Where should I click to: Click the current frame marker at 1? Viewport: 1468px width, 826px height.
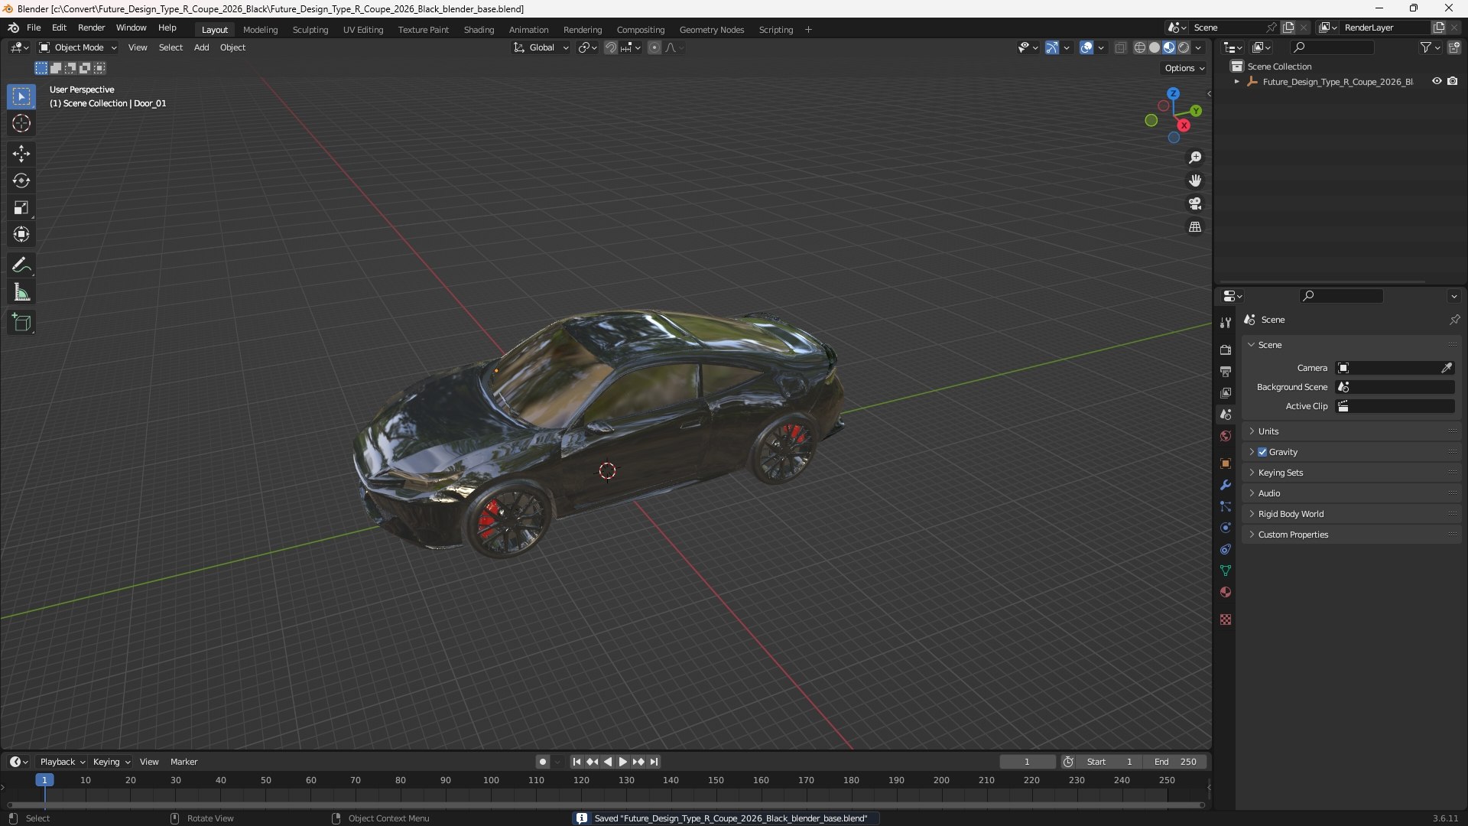pos(44,780)
